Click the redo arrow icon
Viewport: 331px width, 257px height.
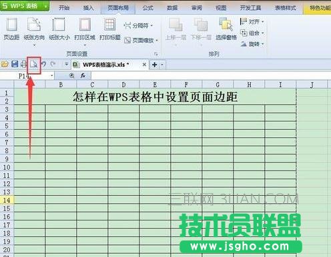point(53,65)
